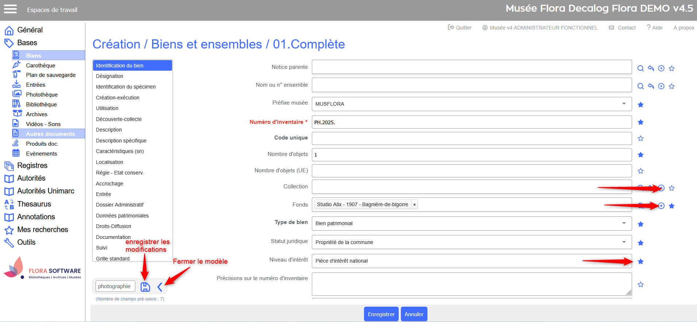697x322 pixels.
Task: Open the Musée v4 ADMINISTRATEUR FONCTIONNEL user link
Action: click(x=540, y=28)
